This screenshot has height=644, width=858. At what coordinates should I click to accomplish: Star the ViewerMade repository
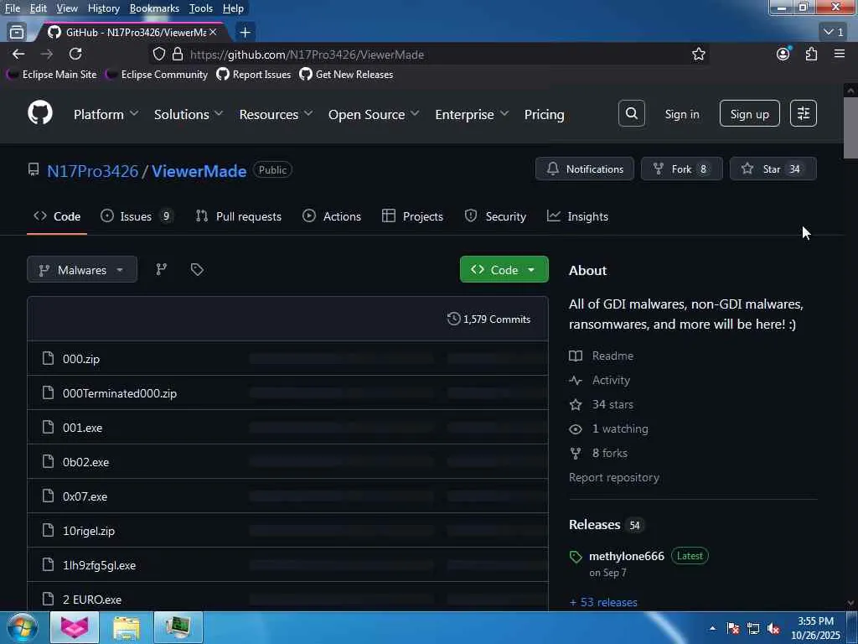[x=773, y=169]
